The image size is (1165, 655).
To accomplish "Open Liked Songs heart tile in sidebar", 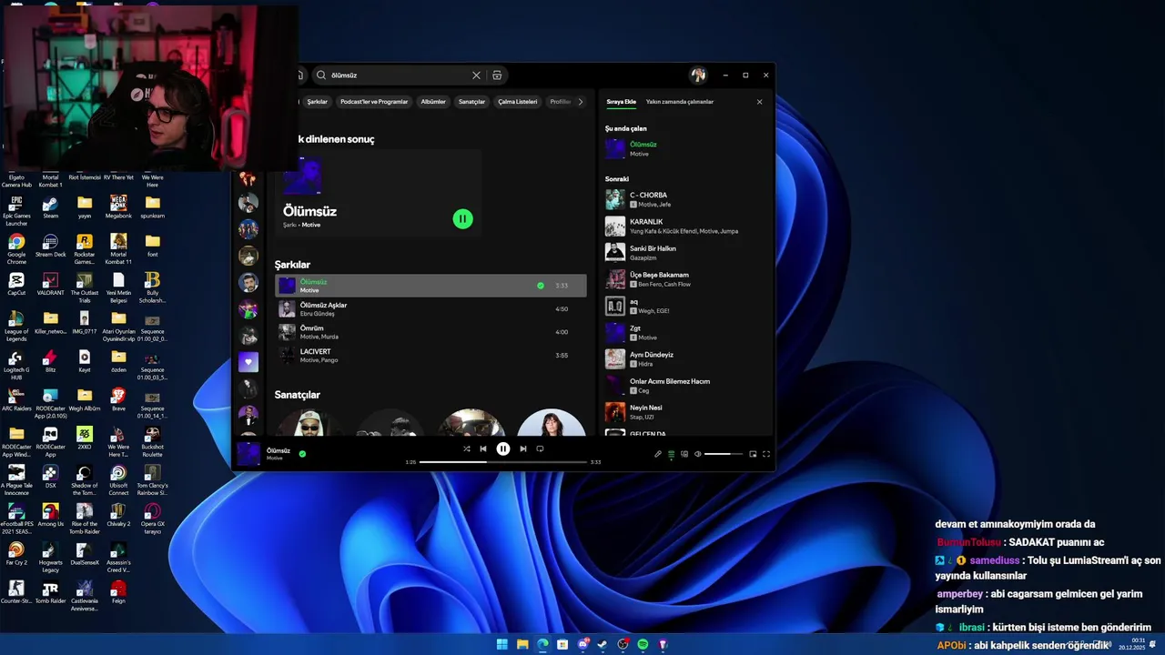I will coord(248,362).
